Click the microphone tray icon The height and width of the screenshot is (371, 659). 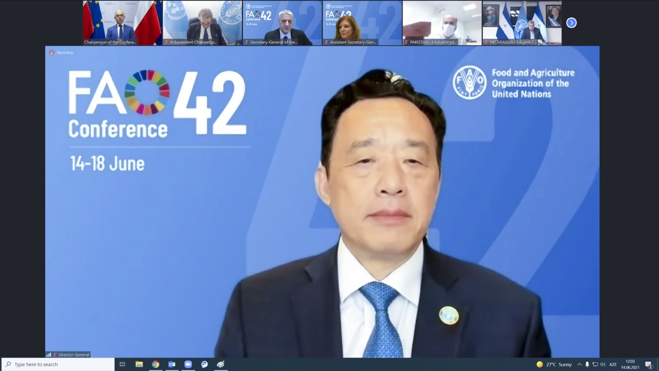[587, 364]
